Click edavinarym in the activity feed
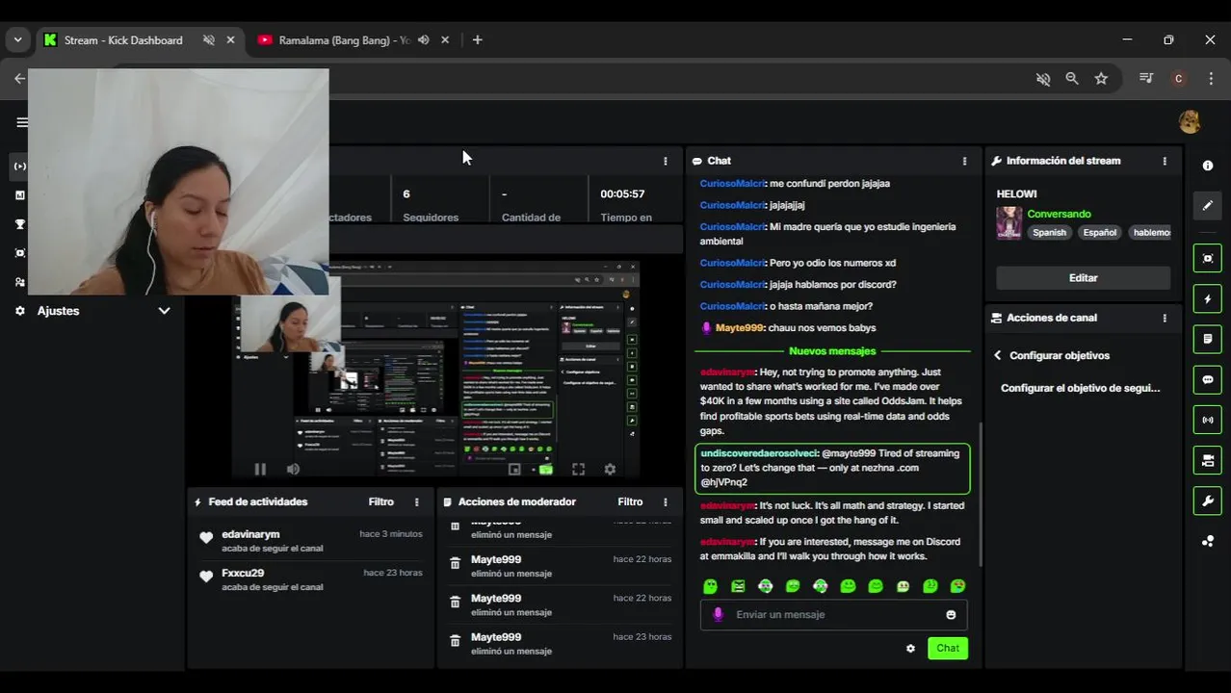 click(x=250, y=534)
